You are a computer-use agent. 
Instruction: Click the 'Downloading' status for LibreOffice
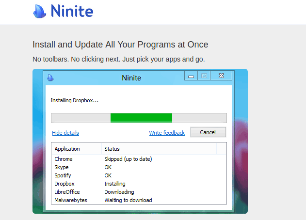click(119, 192)
